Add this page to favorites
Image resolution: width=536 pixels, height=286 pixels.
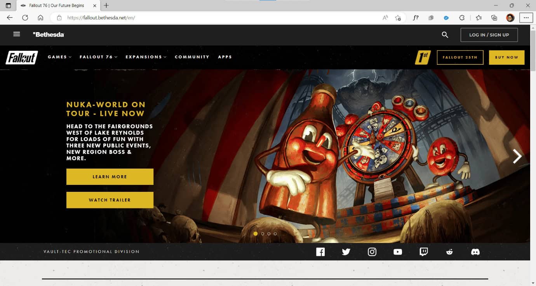pos(398,17)
